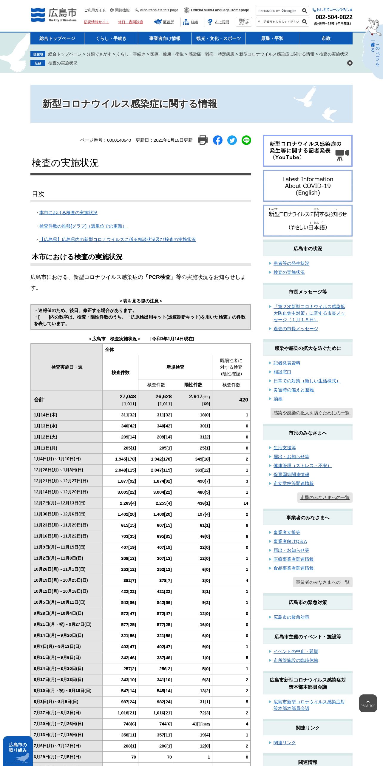Click おしえてコールひろしま phone link
Image resolution: width=383 pixels, height=766 pixels.
(332, 10)
